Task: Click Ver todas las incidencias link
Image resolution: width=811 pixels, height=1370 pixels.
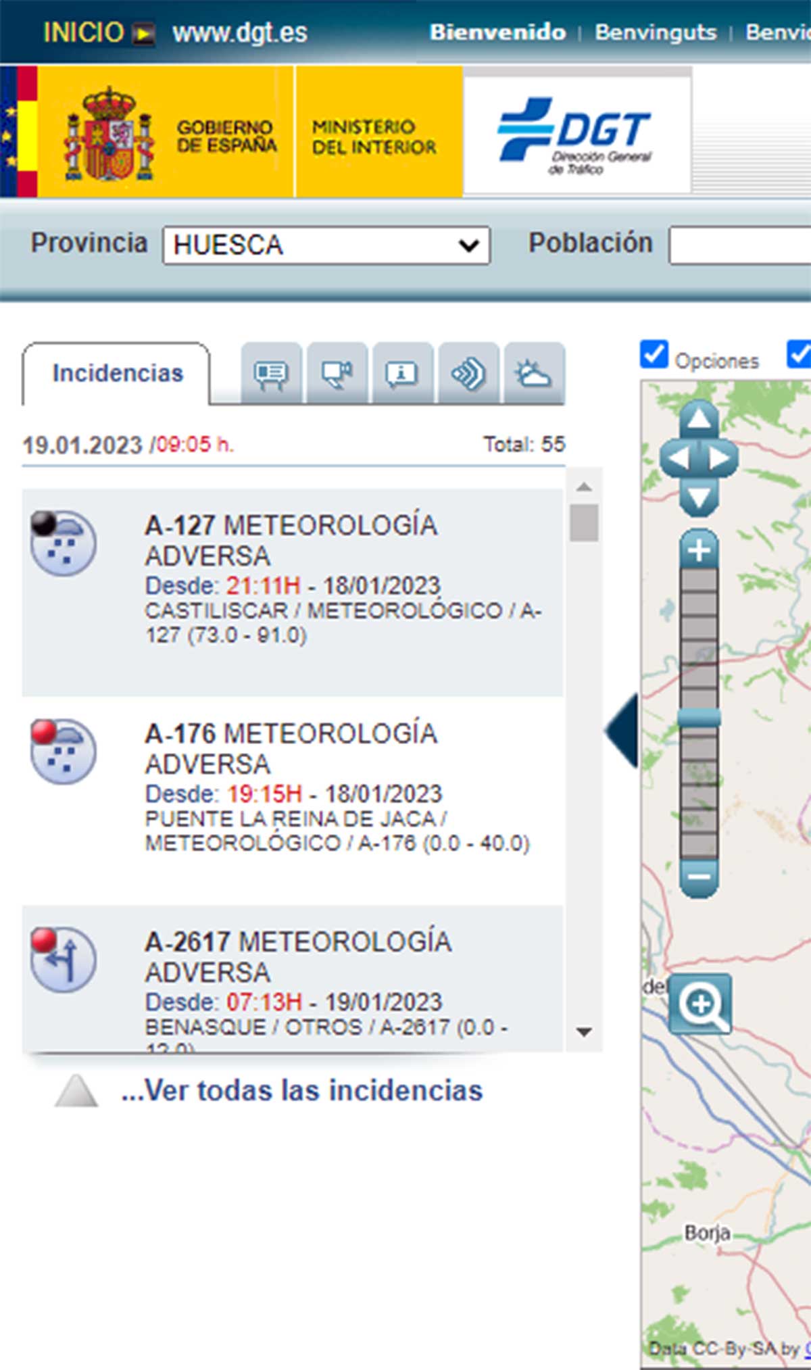Action: 301,1091
